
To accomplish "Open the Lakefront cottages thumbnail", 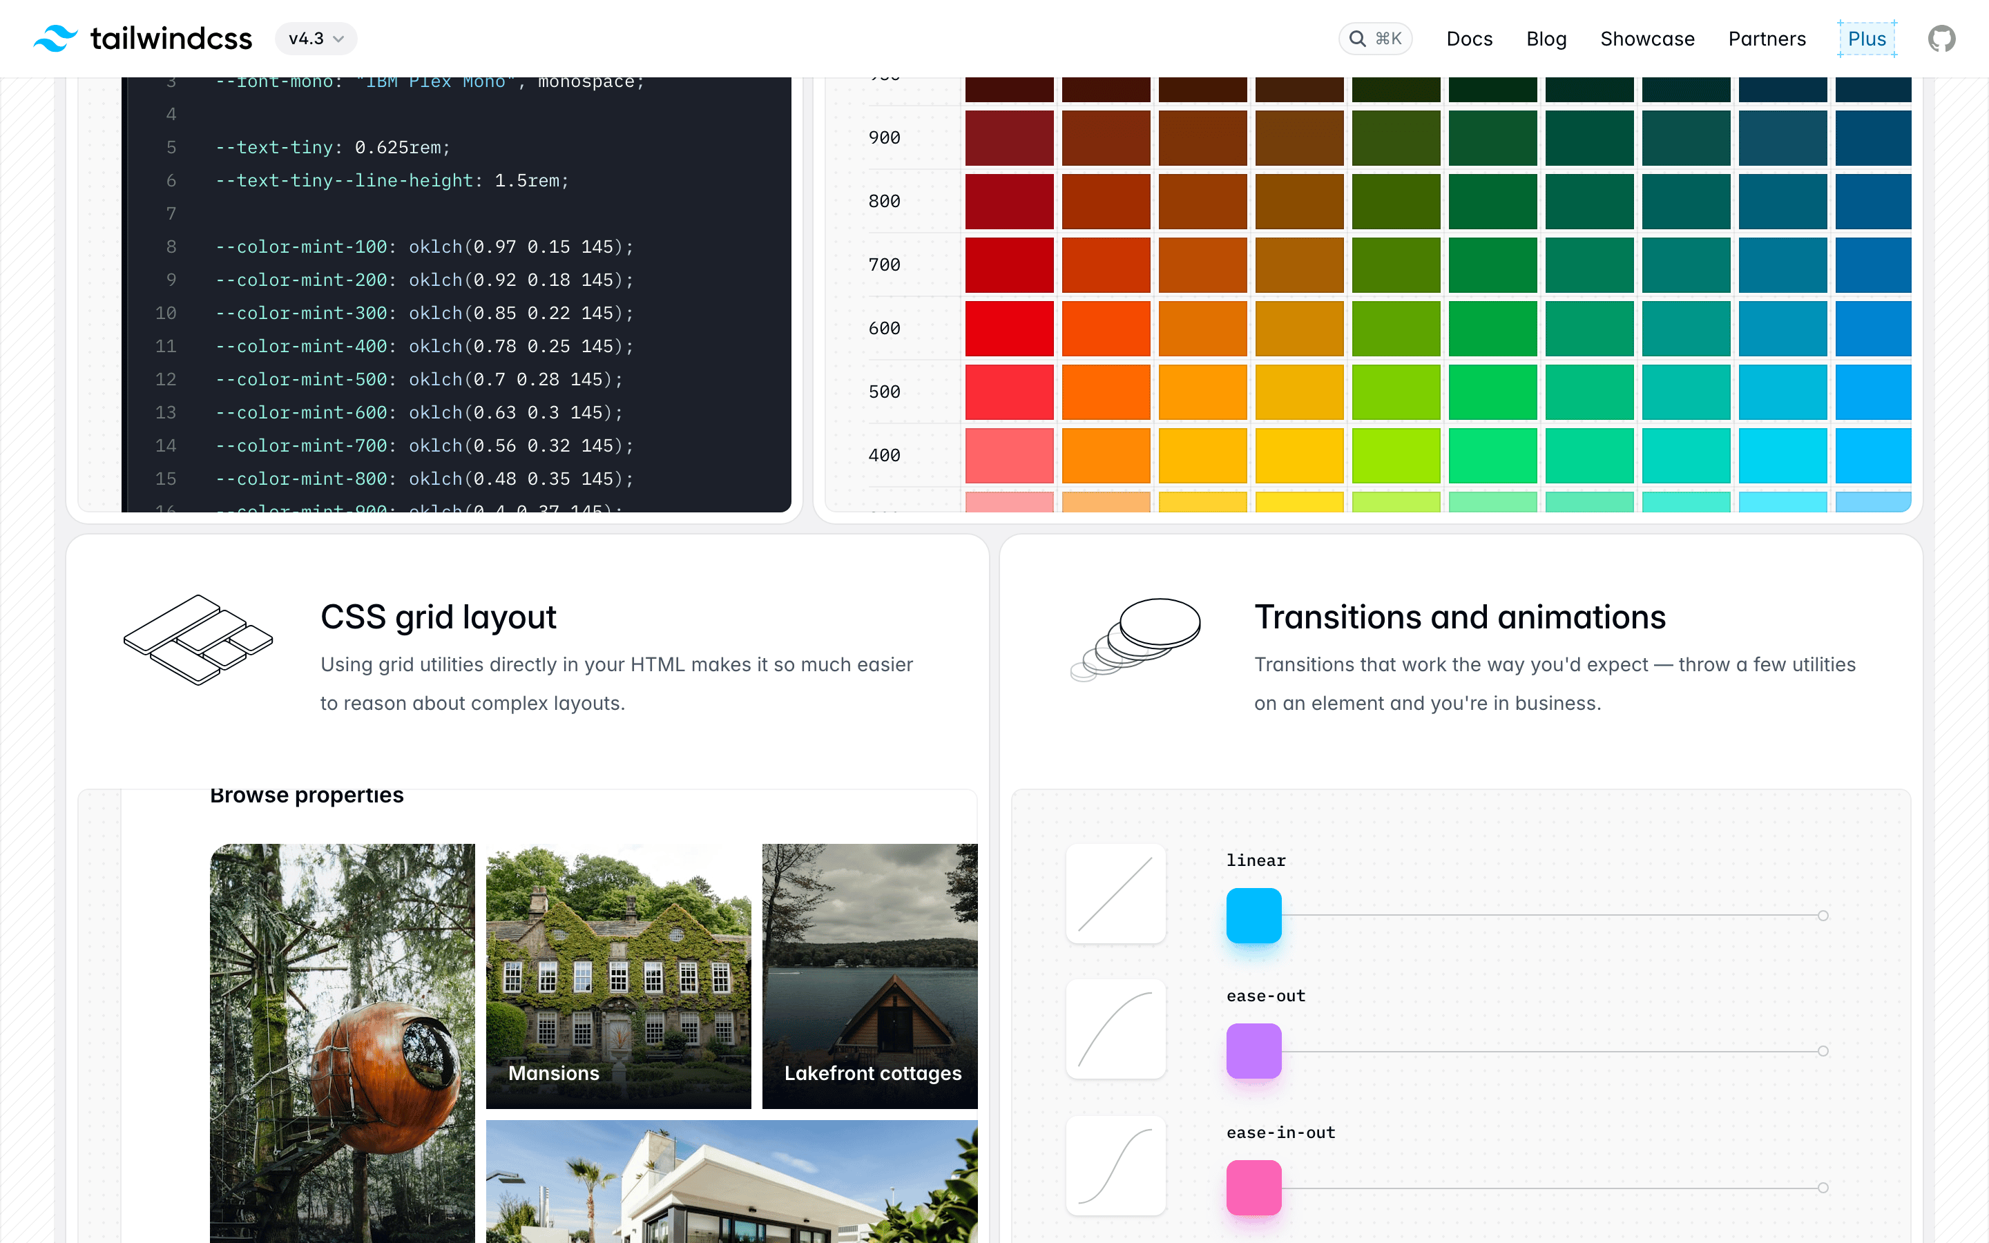I will coord(869,976).
